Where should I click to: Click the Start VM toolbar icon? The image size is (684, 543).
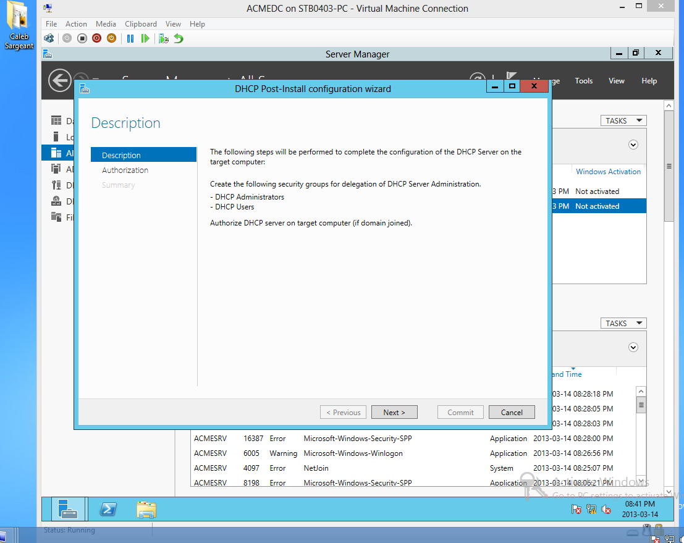coord(67,38)
